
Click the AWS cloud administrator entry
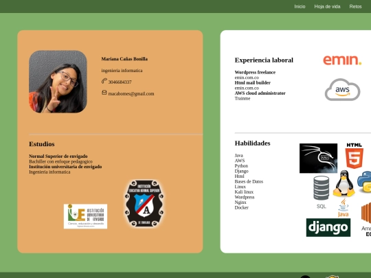point(260,93)
